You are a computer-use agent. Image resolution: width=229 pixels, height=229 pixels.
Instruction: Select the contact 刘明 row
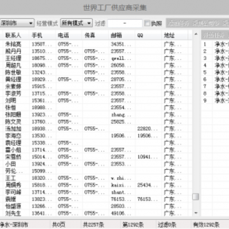(x=95, y=101)
